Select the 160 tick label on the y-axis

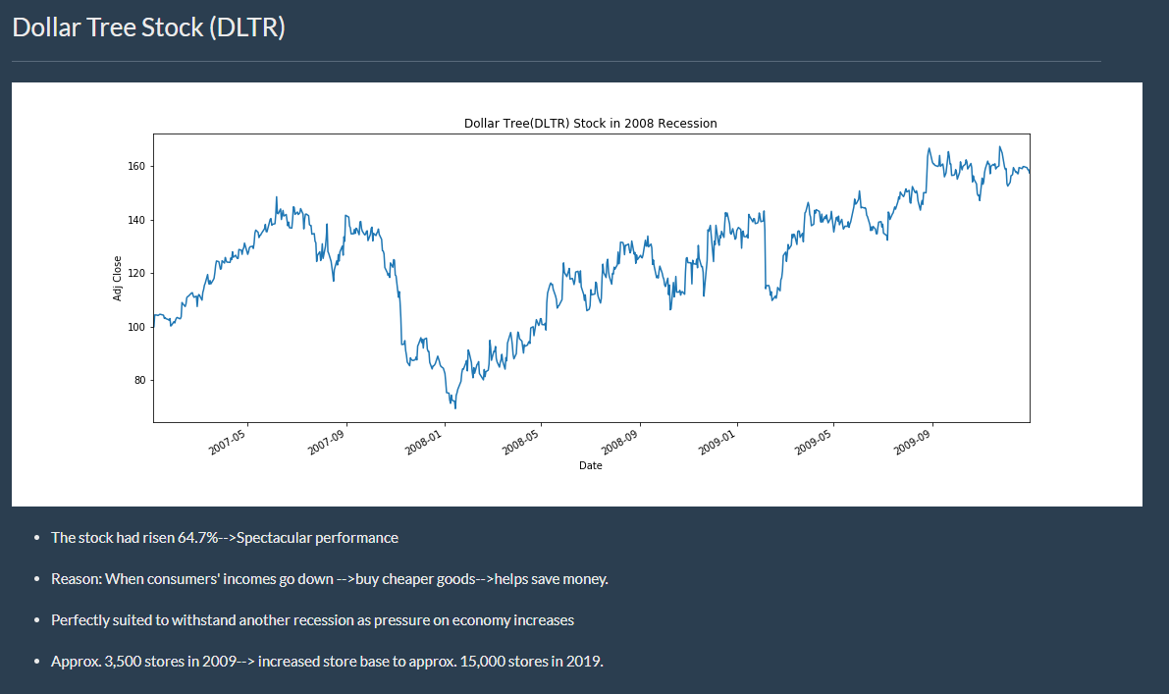pos(136,166)
